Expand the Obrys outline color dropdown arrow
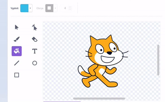The height and width of the screenshot is (102, 165). 55,8
